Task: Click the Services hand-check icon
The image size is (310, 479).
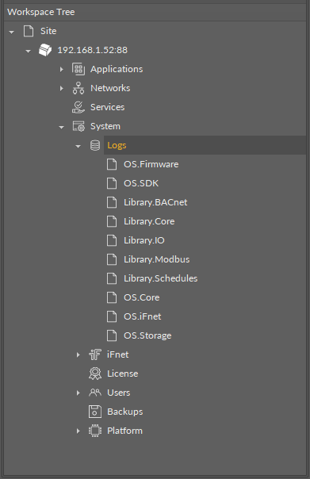Action: click(78, 107)
